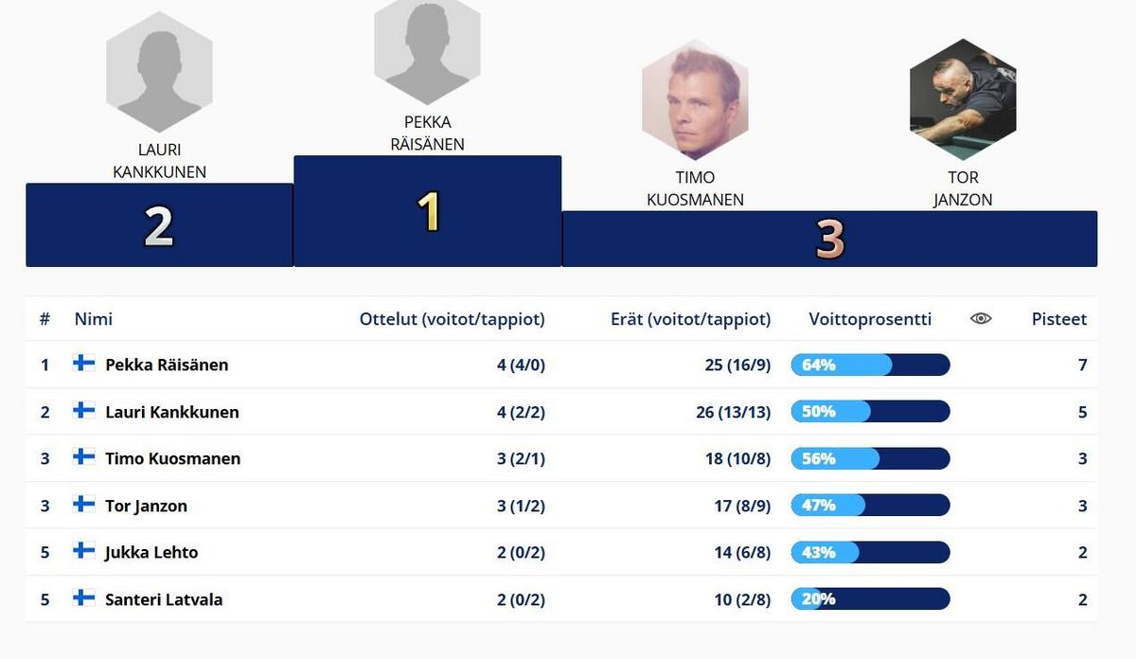Open Jukka Lehto player link in table
Image resolution: width=1136 pixels, height=659 pixels.
tap(151, 552)
